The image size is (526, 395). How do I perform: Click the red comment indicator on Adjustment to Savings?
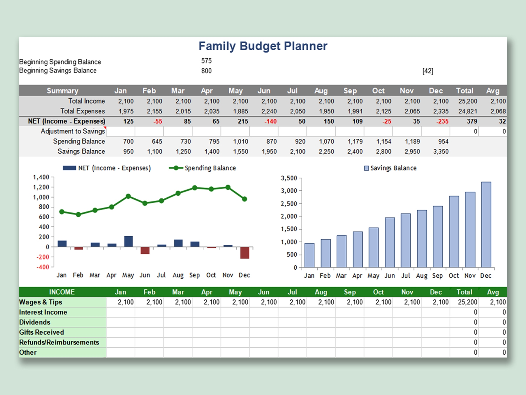pos(104,128)
